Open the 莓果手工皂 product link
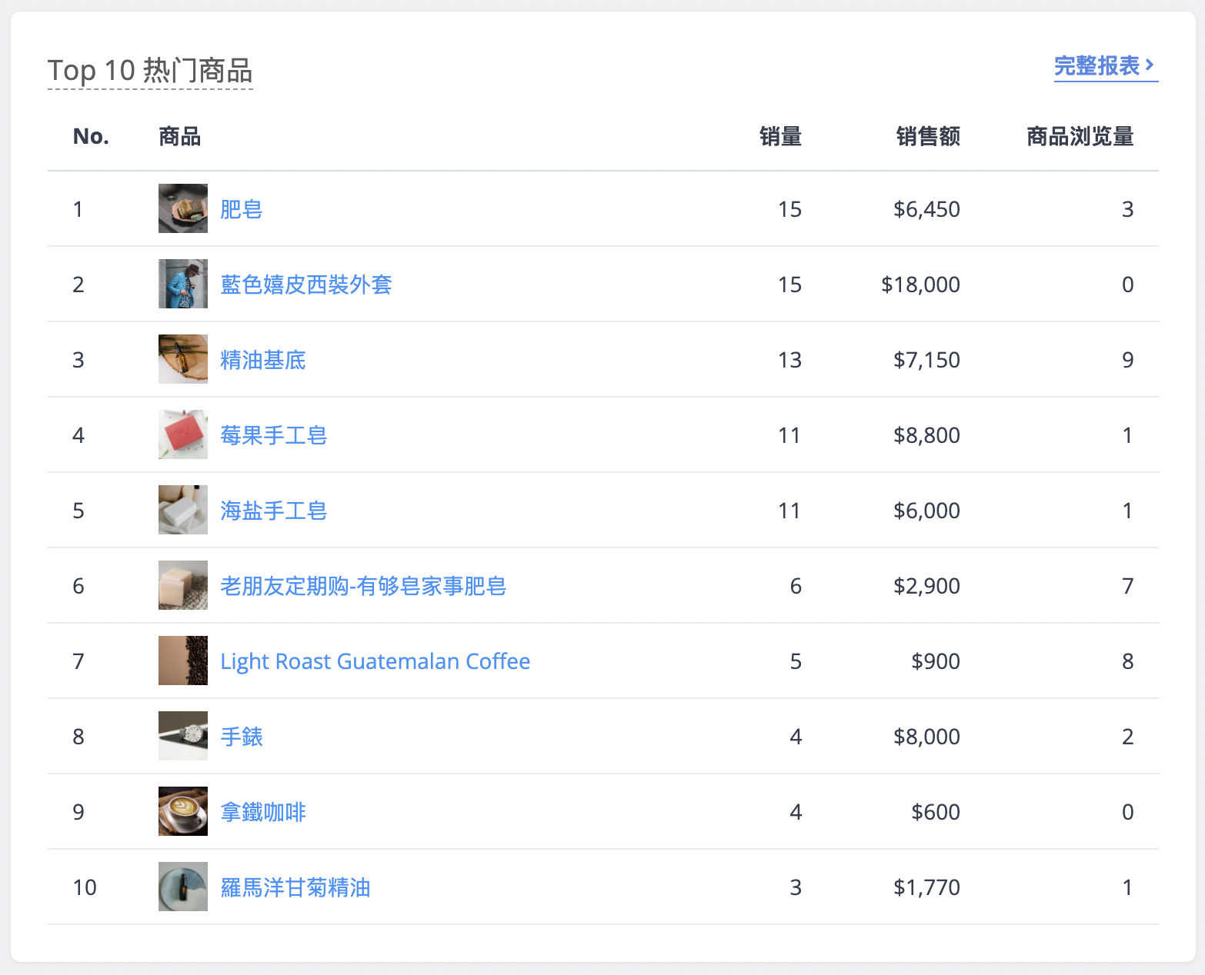Screen dimensions: 1205x975 [x=274, y=435]
